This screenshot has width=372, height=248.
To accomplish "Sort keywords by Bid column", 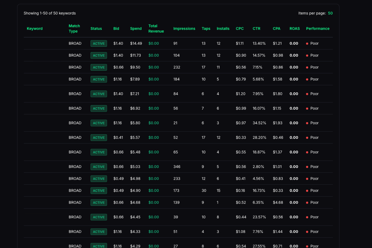I will 116,29.
